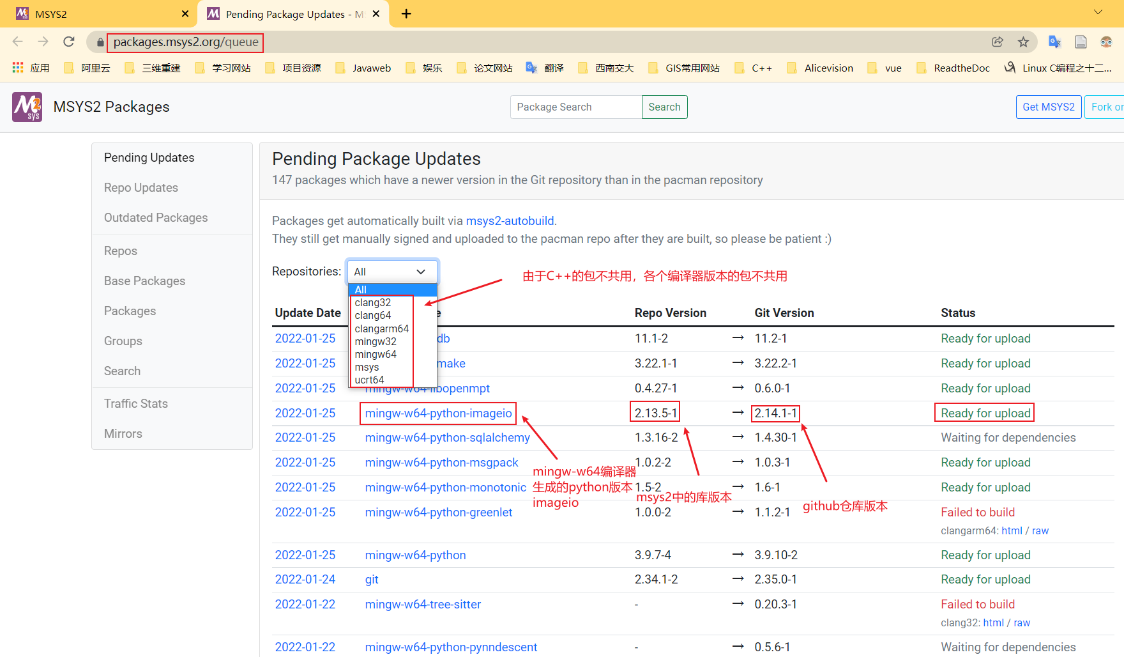Open the 阿里云 bookmark folder
1124x657 pixels.
tap(87, 68)
